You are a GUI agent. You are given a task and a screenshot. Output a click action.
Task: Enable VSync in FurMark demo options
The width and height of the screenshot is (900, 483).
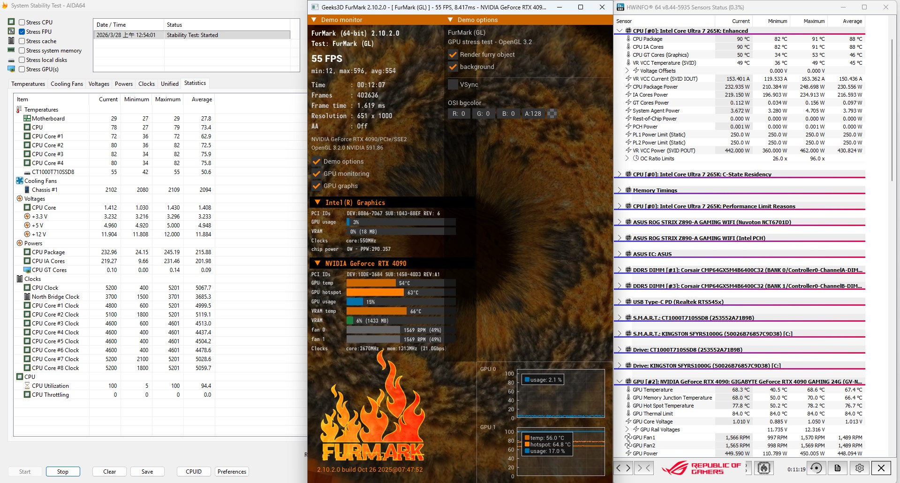[x=453, y=84]
